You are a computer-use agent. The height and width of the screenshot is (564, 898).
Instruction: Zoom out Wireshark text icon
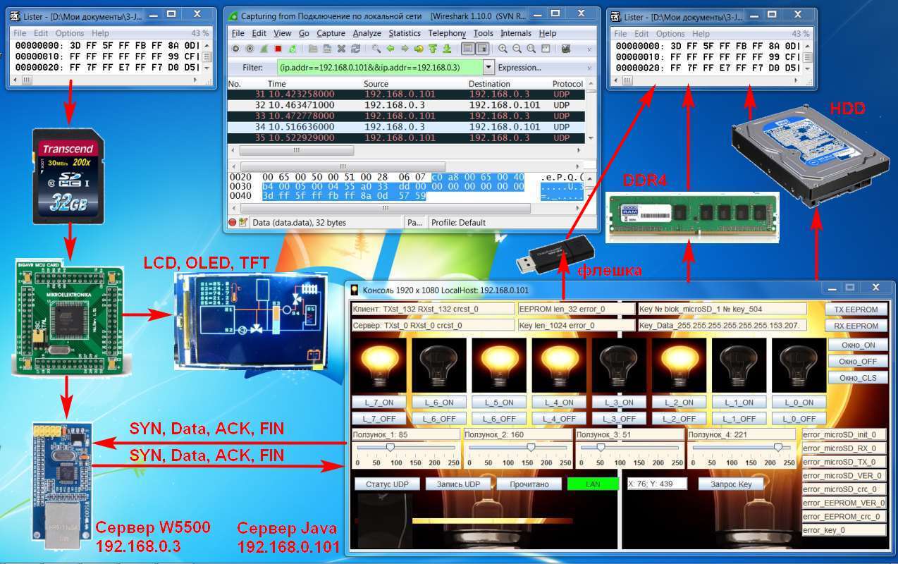(517, 49)
